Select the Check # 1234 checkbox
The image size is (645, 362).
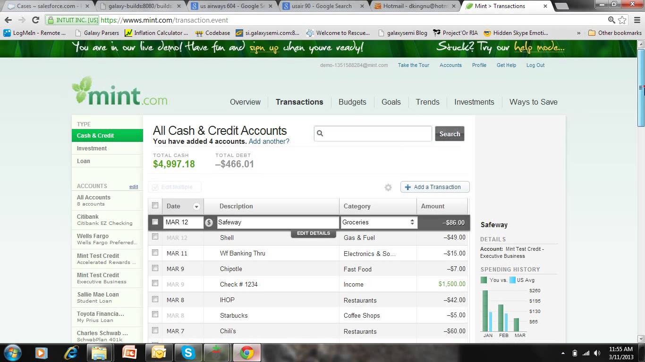(x=155, y=284)
